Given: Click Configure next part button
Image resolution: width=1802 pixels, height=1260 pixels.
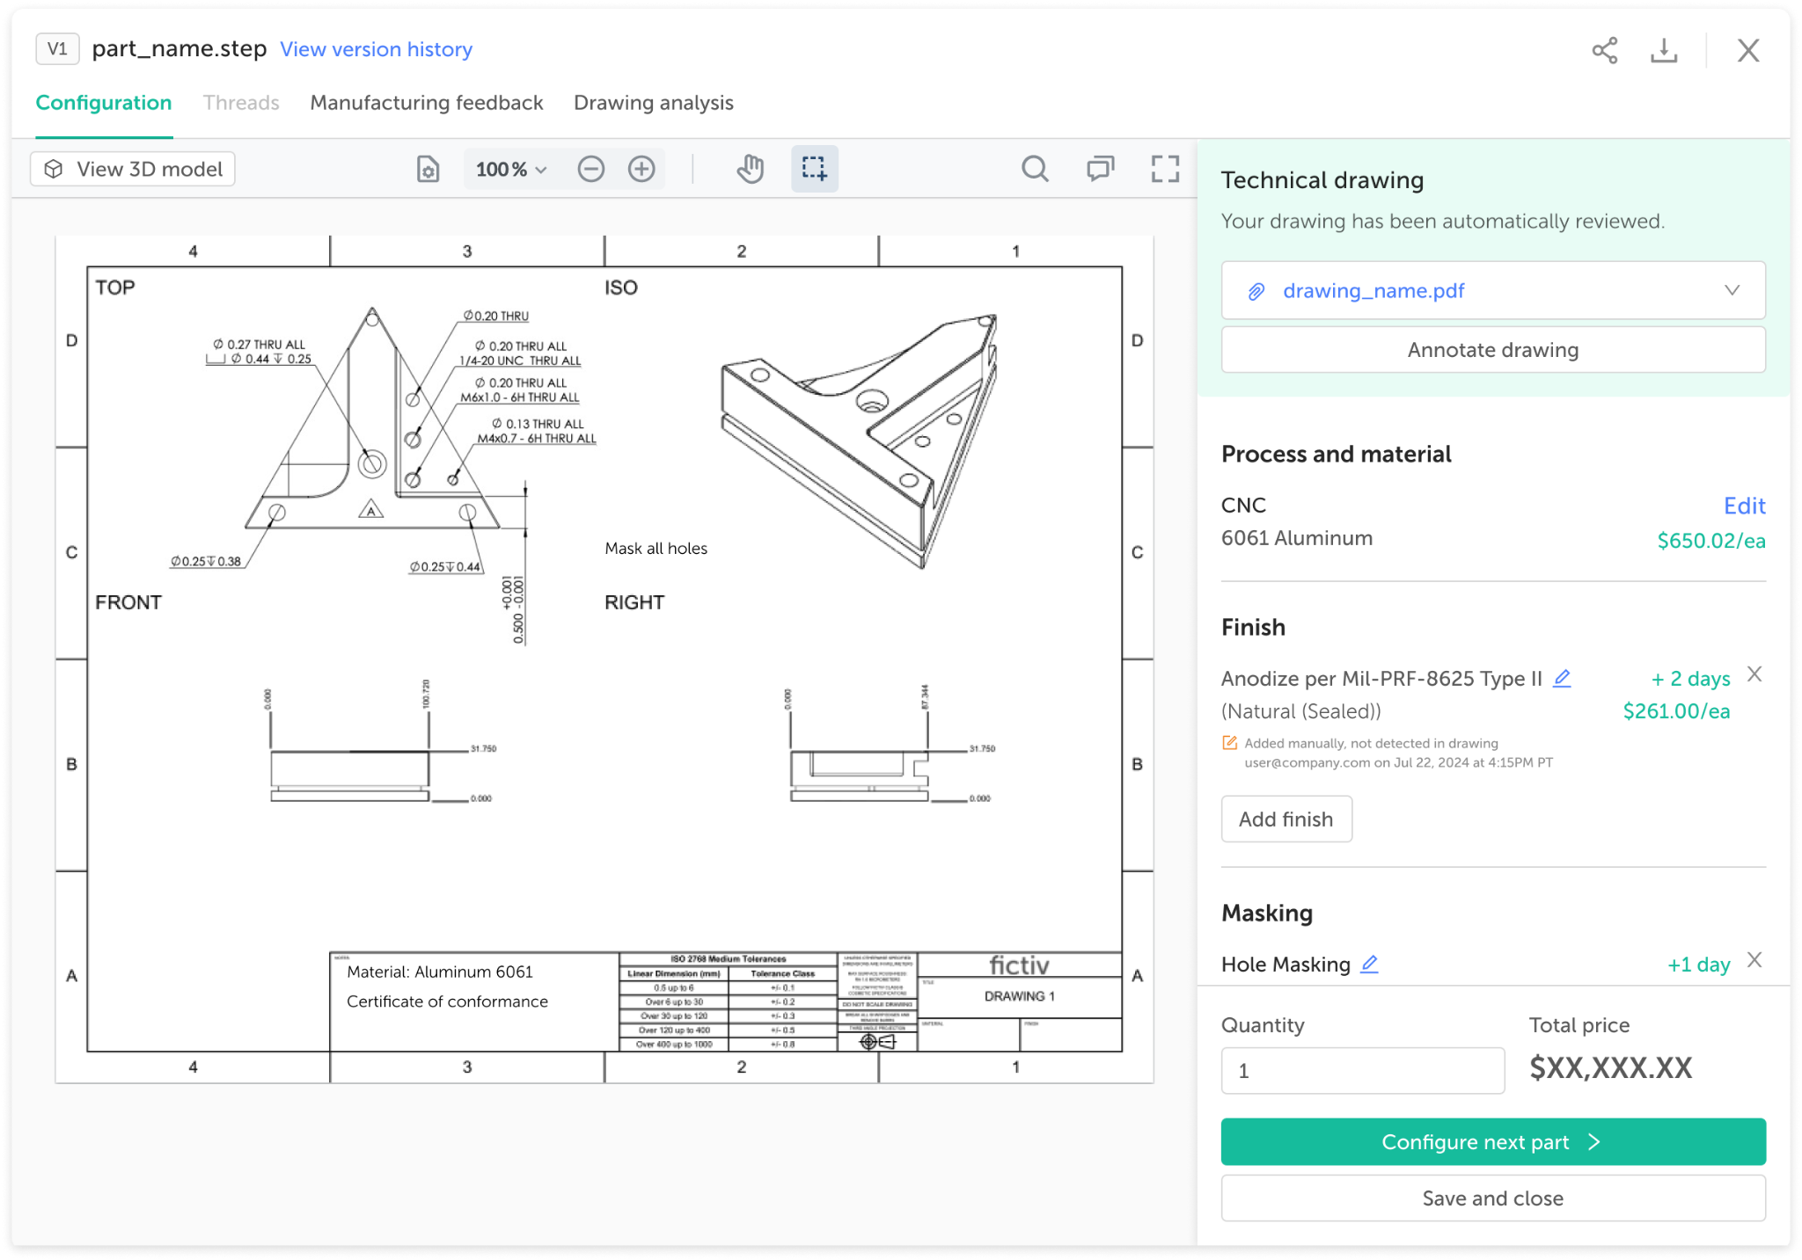Looking at the screenshot, I should (1493, 1142).
